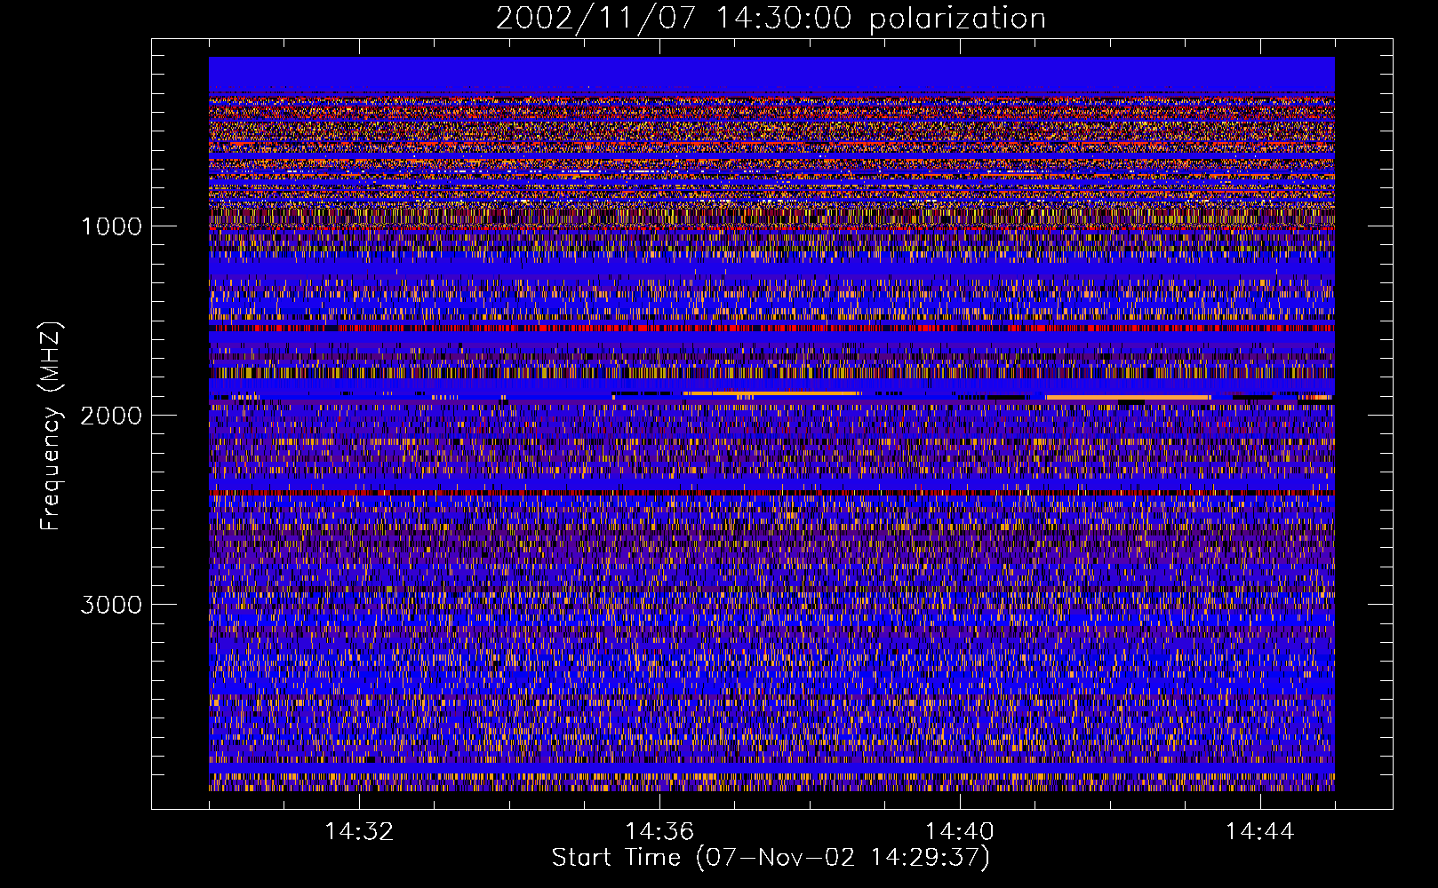
Task: Click the '2000' frequency tick label
Action: (111, 415)
